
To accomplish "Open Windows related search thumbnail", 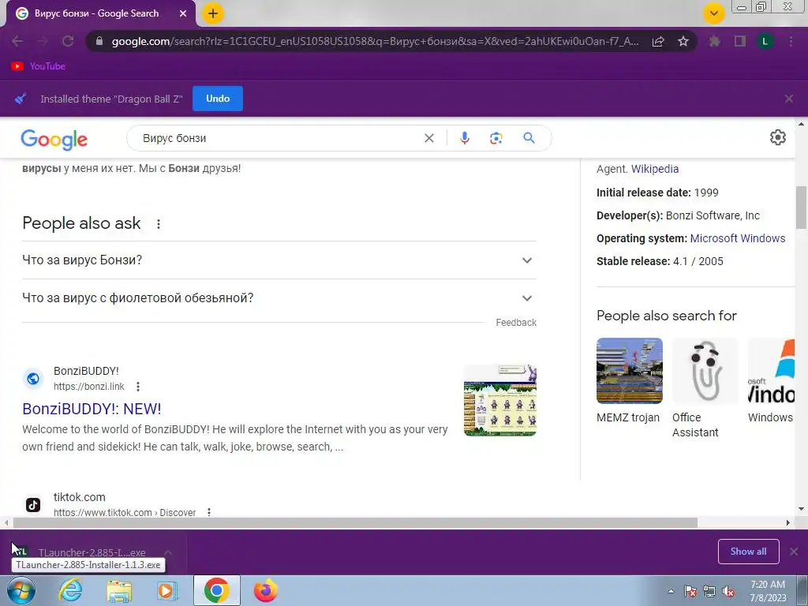I will [x=771, y=371].
